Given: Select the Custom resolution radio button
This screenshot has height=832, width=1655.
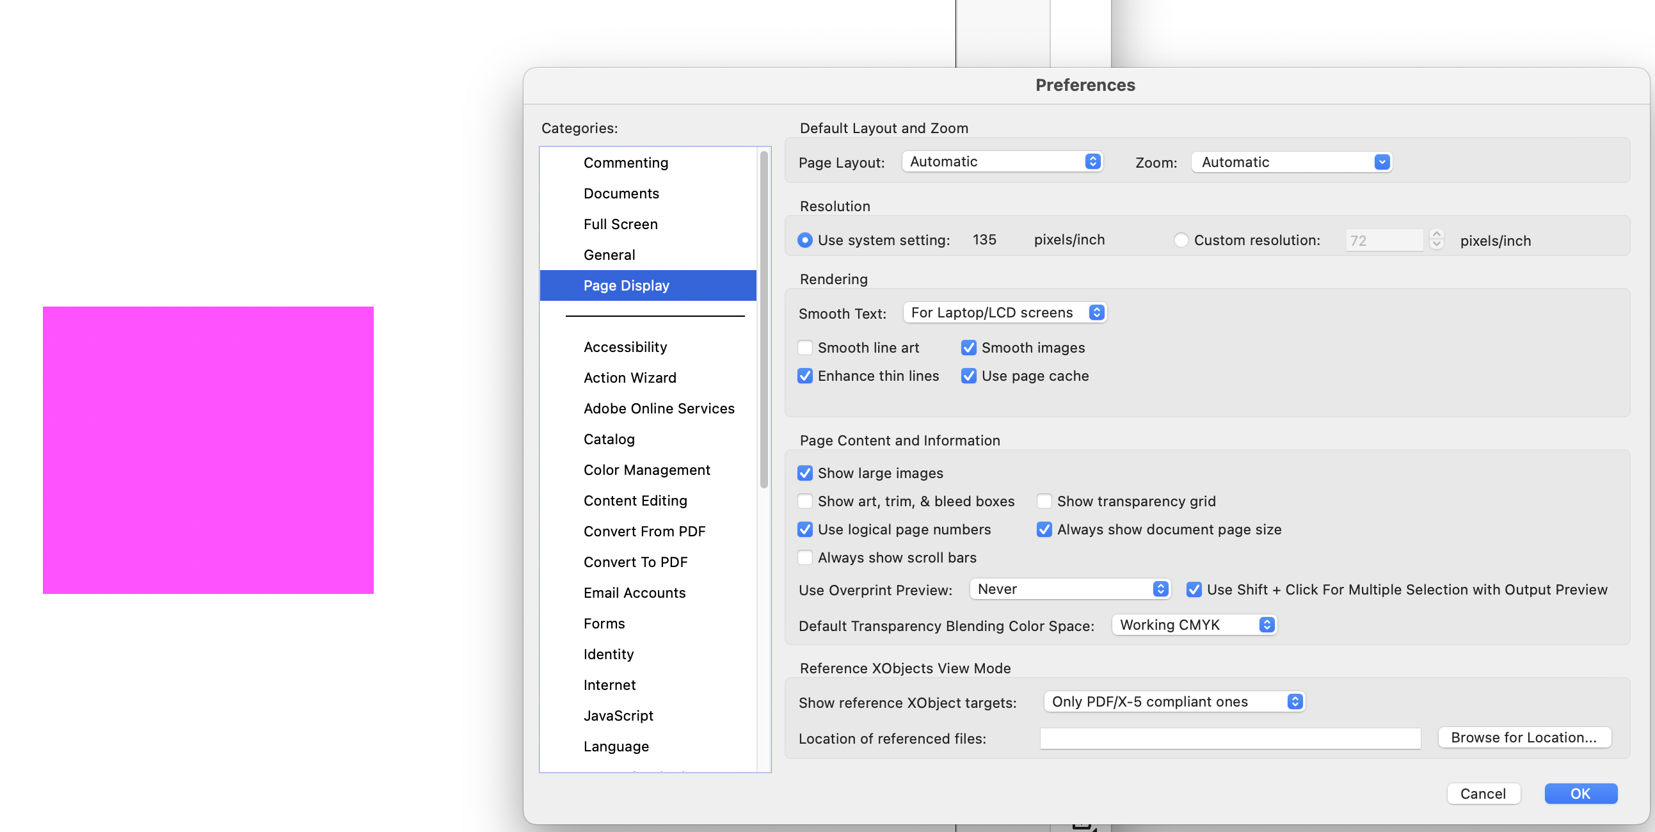Looking at the screenshot, I should click(1181, 239).
